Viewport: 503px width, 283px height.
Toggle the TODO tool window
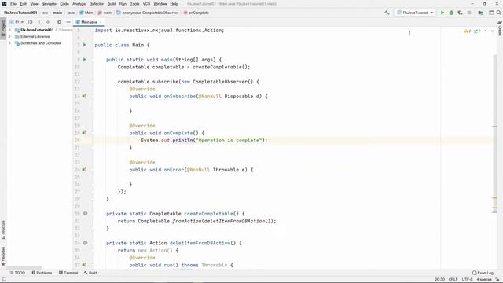point(17,273)
